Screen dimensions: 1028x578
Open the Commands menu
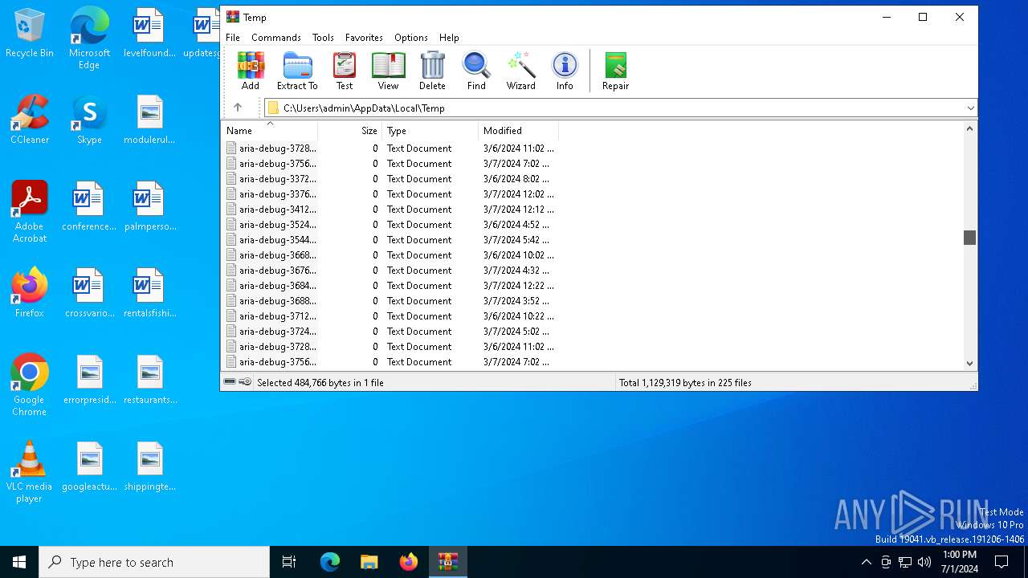pyautogui.click(x=276, y=38)
